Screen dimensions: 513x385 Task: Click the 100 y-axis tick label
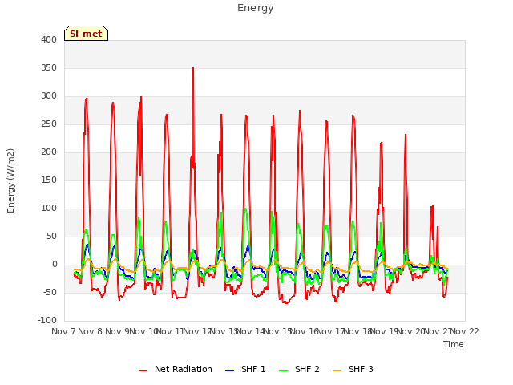pos(49,209)
